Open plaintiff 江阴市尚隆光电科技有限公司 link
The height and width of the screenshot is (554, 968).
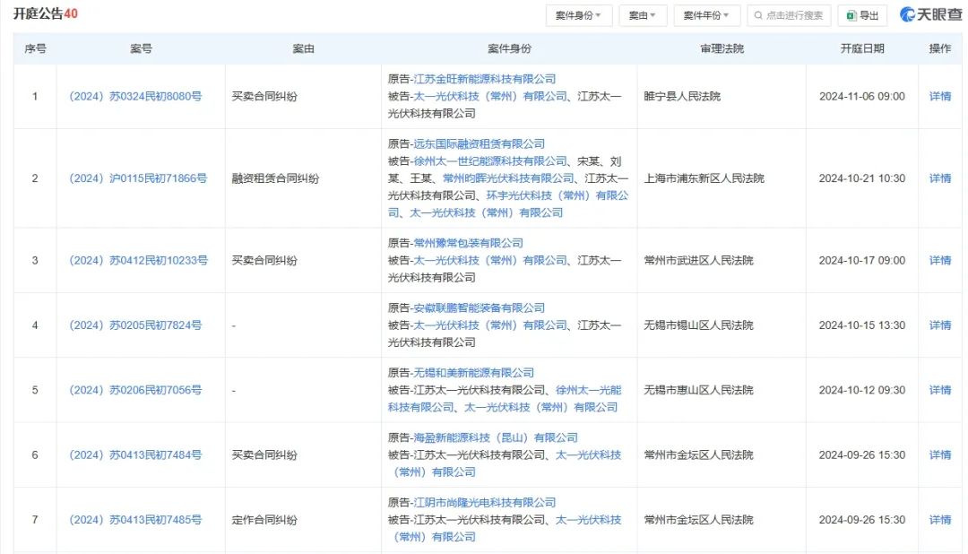point(484,503)
